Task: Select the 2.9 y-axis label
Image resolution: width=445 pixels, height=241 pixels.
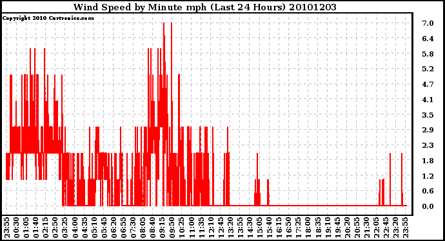Action: click(x=428, y=130)
